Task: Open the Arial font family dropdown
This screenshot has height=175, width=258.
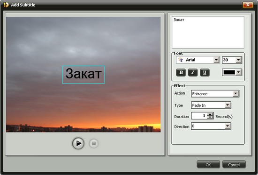Action: 216,60
